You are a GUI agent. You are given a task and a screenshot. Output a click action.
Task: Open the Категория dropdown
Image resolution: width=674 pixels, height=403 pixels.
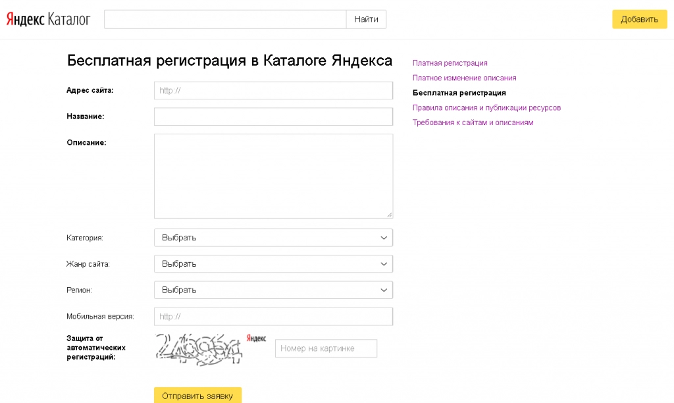point(273,238)
